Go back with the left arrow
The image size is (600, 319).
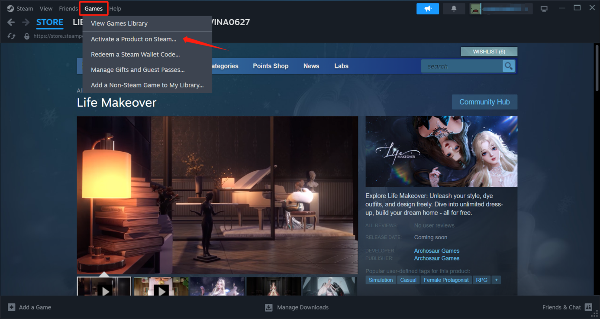[x=11, y=23]
